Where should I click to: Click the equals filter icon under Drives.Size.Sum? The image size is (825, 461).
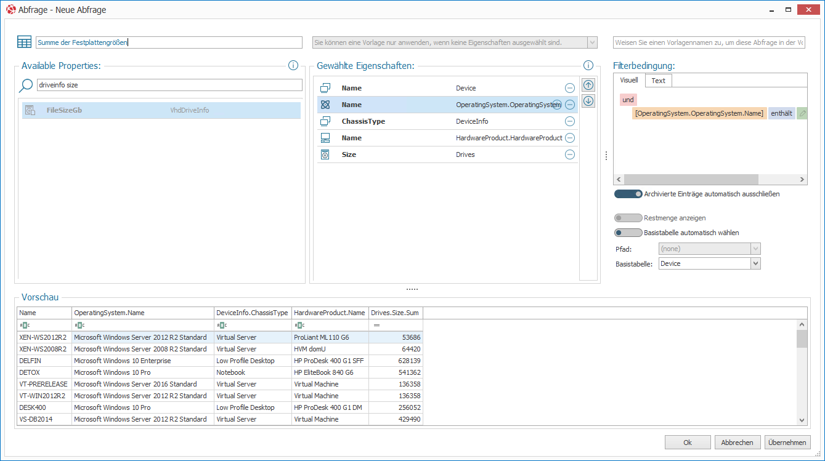click(x=376, y=325)
